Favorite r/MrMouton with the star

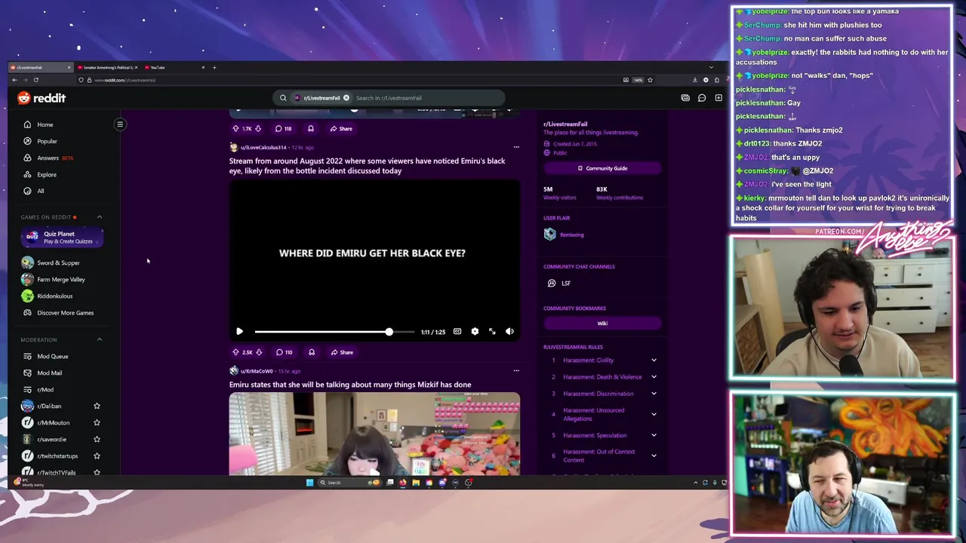click(97, 422)
